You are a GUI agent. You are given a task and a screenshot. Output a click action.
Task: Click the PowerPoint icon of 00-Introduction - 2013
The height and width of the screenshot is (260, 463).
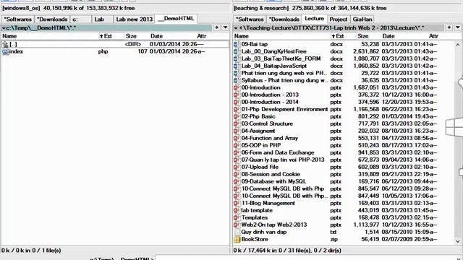coord(237,95)
